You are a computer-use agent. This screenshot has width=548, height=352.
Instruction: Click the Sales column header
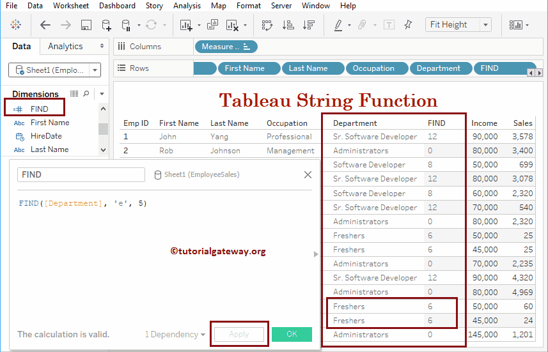coord(522,123)
